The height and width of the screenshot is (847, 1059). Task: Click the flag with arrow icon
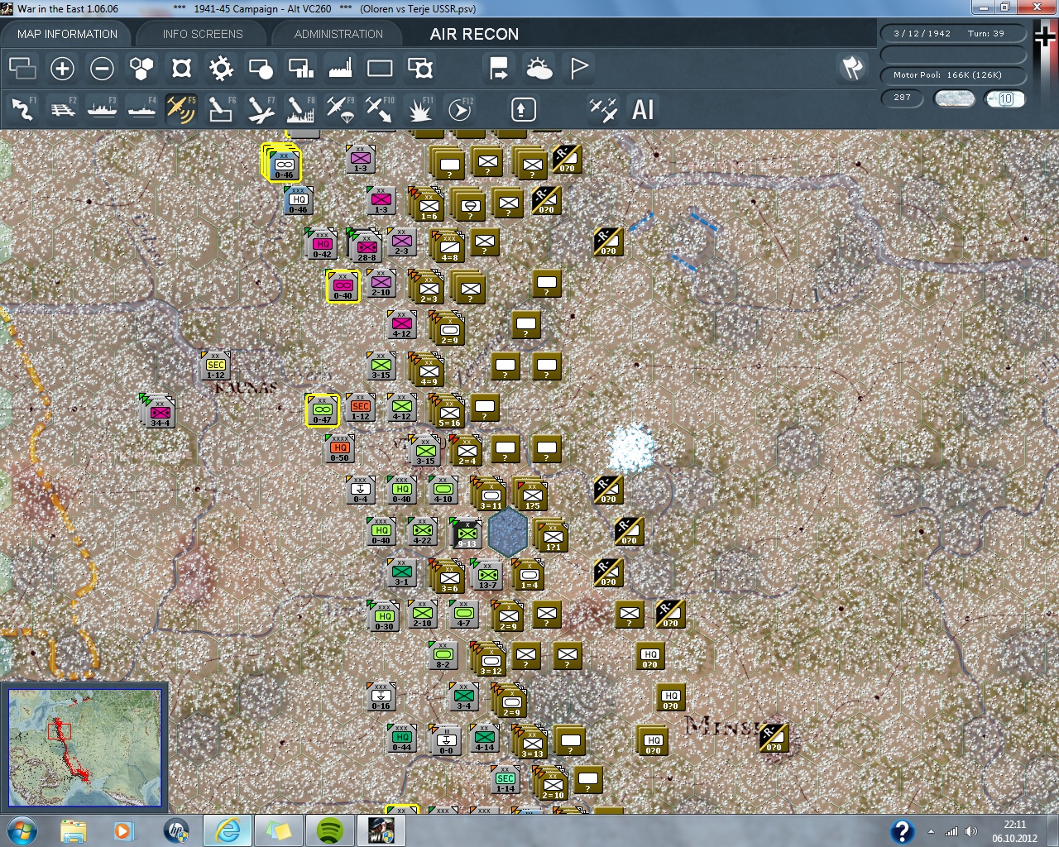(x=499, y=68)
